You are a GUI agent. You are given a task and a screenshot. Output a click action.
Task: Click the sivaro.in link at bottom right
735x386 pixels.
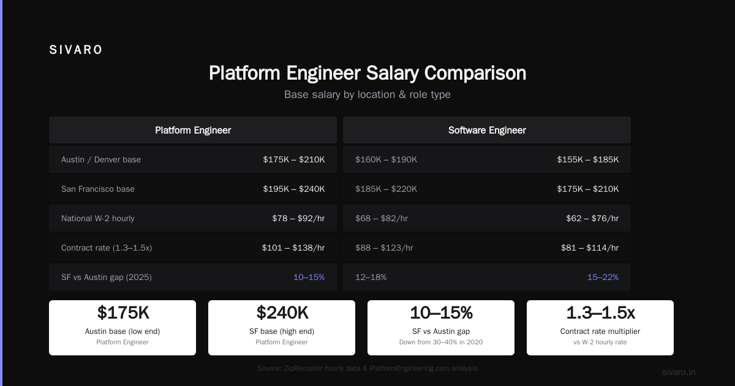coord(679,372)
